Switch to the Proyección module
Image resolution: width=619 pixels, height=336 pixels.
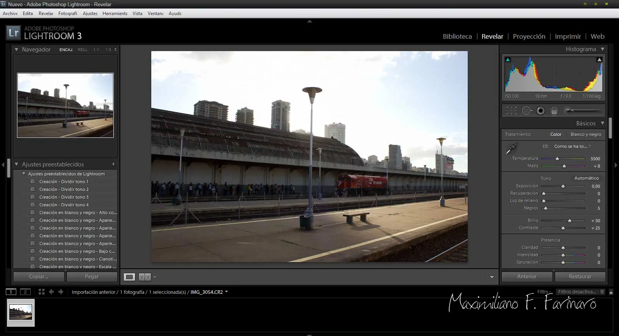click(x=529, y=36)
